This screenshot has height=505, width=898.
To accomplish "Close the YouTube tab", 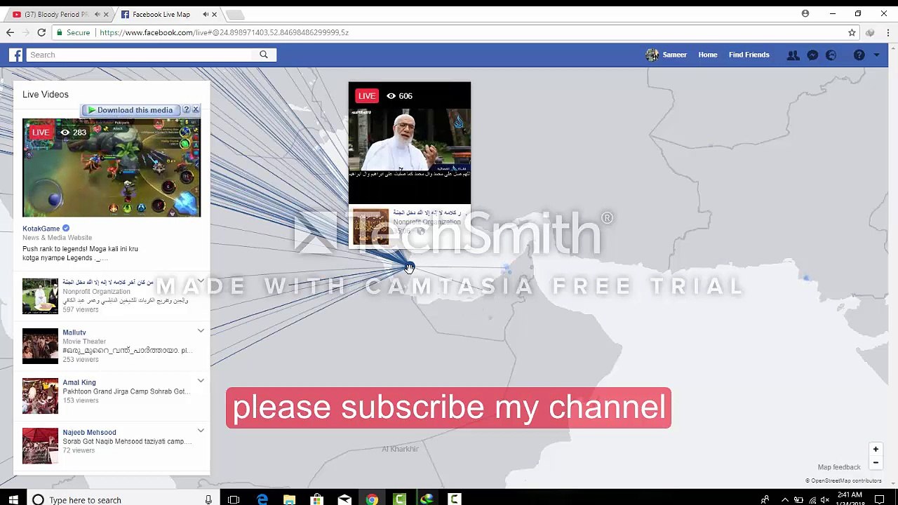I will pyautogui.click(x=106, y=14).
